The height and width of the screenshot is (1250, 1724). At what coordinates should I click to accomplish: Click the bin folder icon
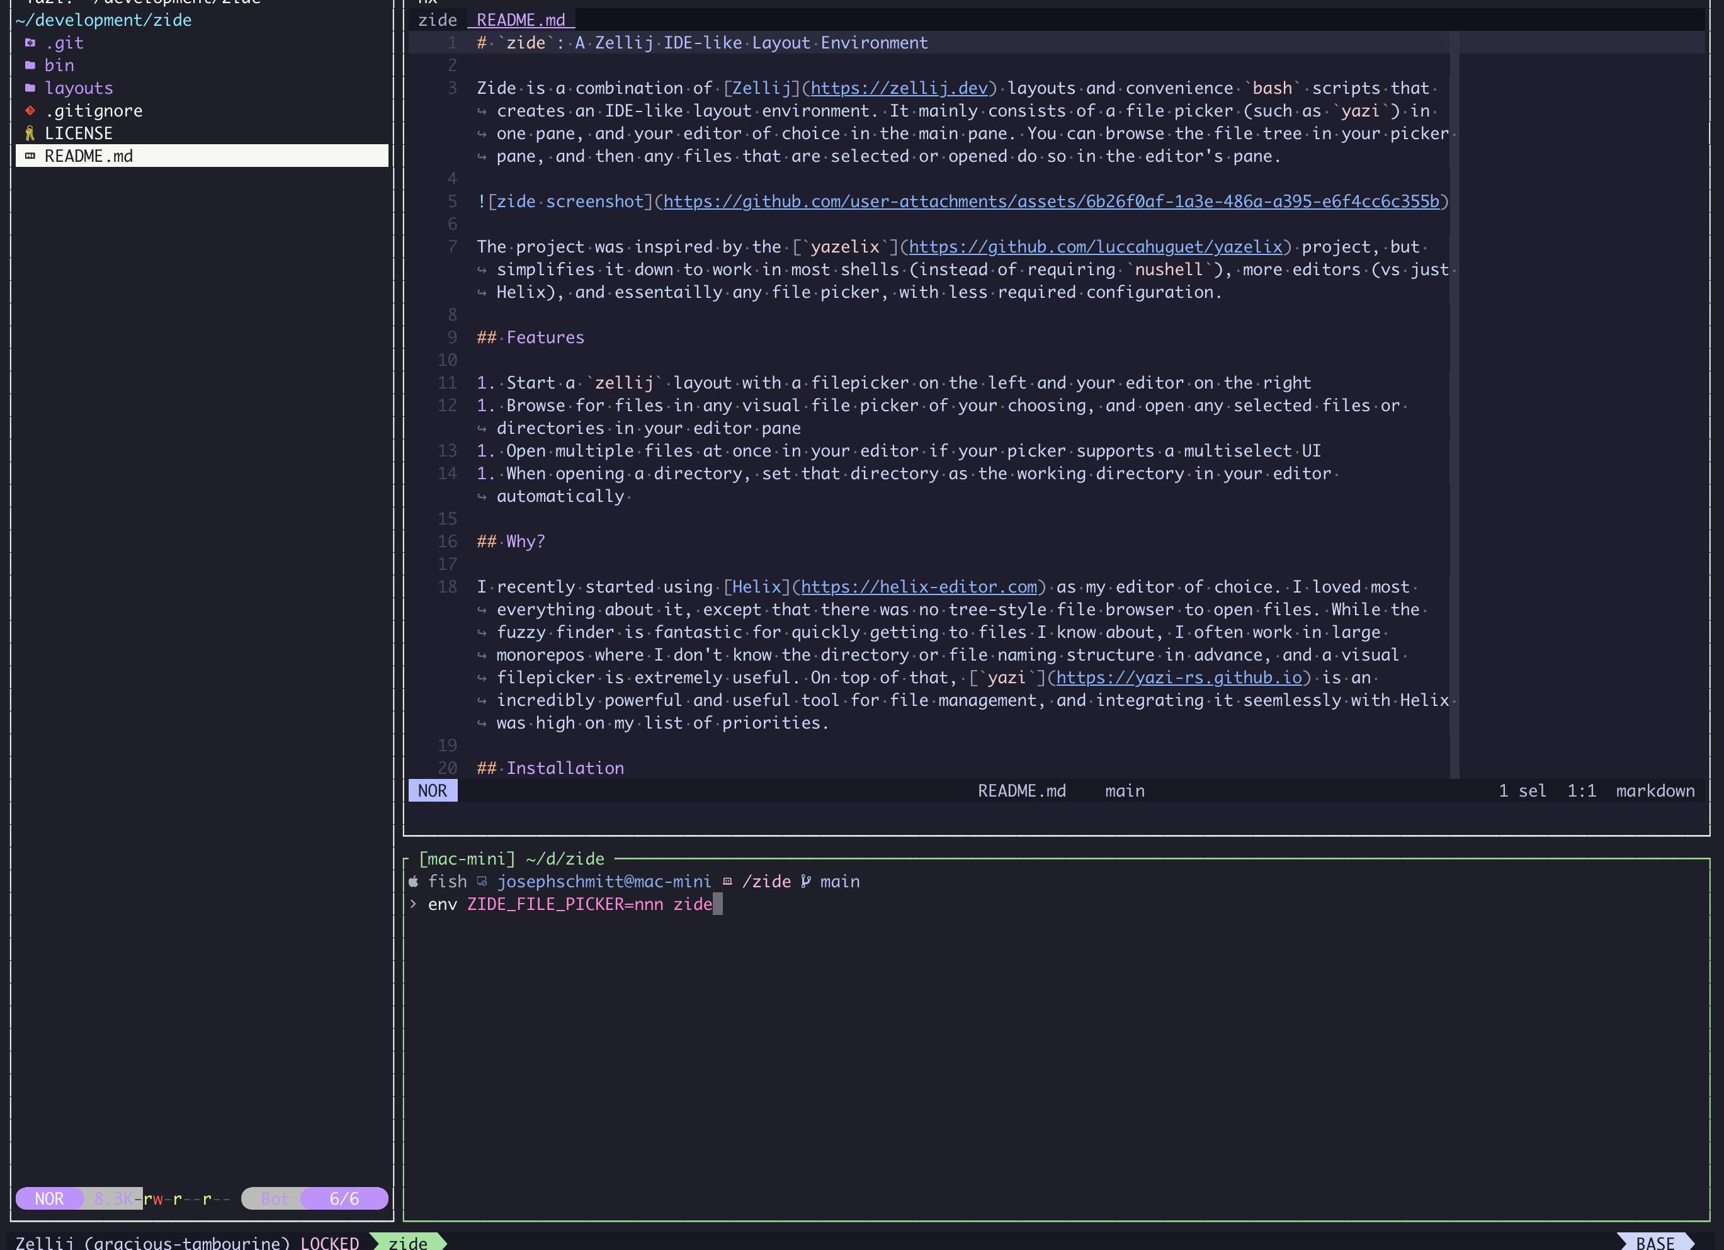tap(30, 65)
